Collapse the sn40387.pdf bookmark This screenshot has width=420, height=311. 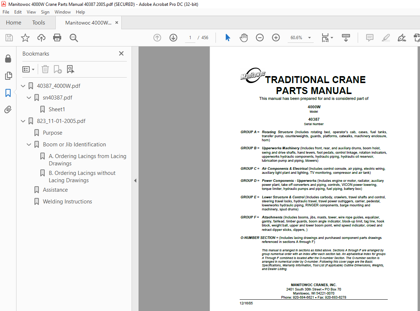click(29, 98)
